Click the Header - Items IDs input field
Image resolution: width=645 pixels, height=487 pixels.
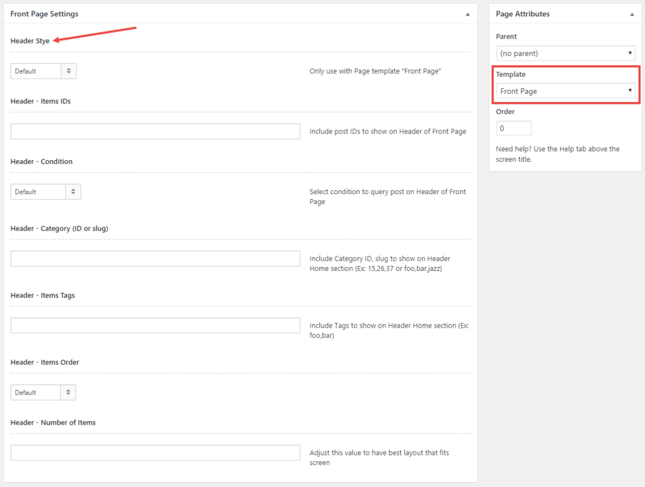[155, 131]
